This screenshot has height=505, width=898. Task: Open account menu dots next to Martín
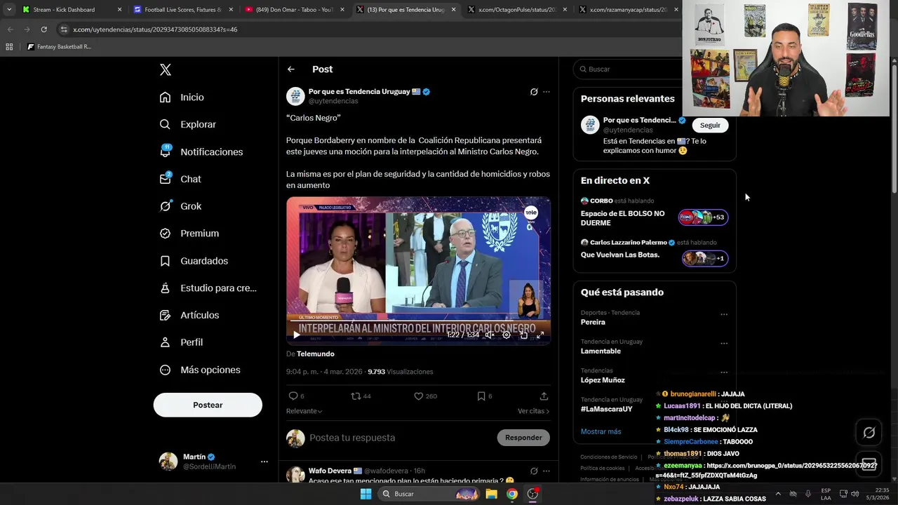[264, 462]
